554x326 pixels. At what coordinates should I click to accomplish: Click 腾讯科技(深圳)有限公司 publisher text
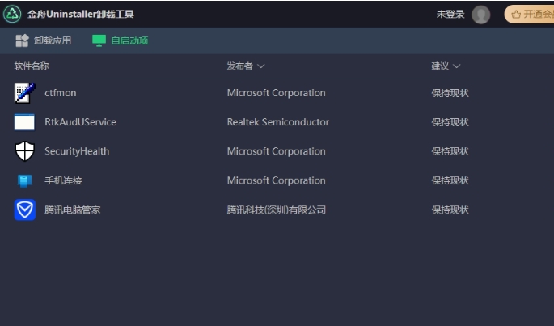coord(277,210)
